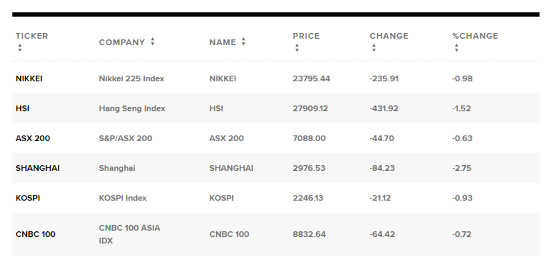
Task: Click the sort arrows under TICKER header
Action: click(20, 48)
